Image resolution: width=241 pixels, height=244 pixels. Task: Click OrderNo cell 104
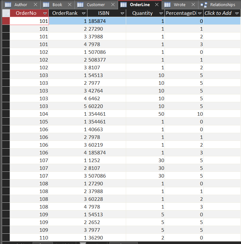[29, 114]
